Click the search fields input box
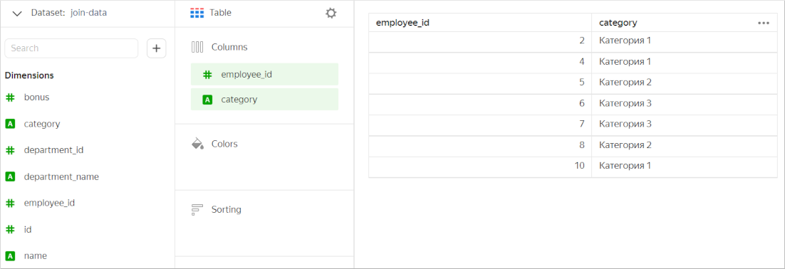The image size is (785, 269). pos(71,48)
